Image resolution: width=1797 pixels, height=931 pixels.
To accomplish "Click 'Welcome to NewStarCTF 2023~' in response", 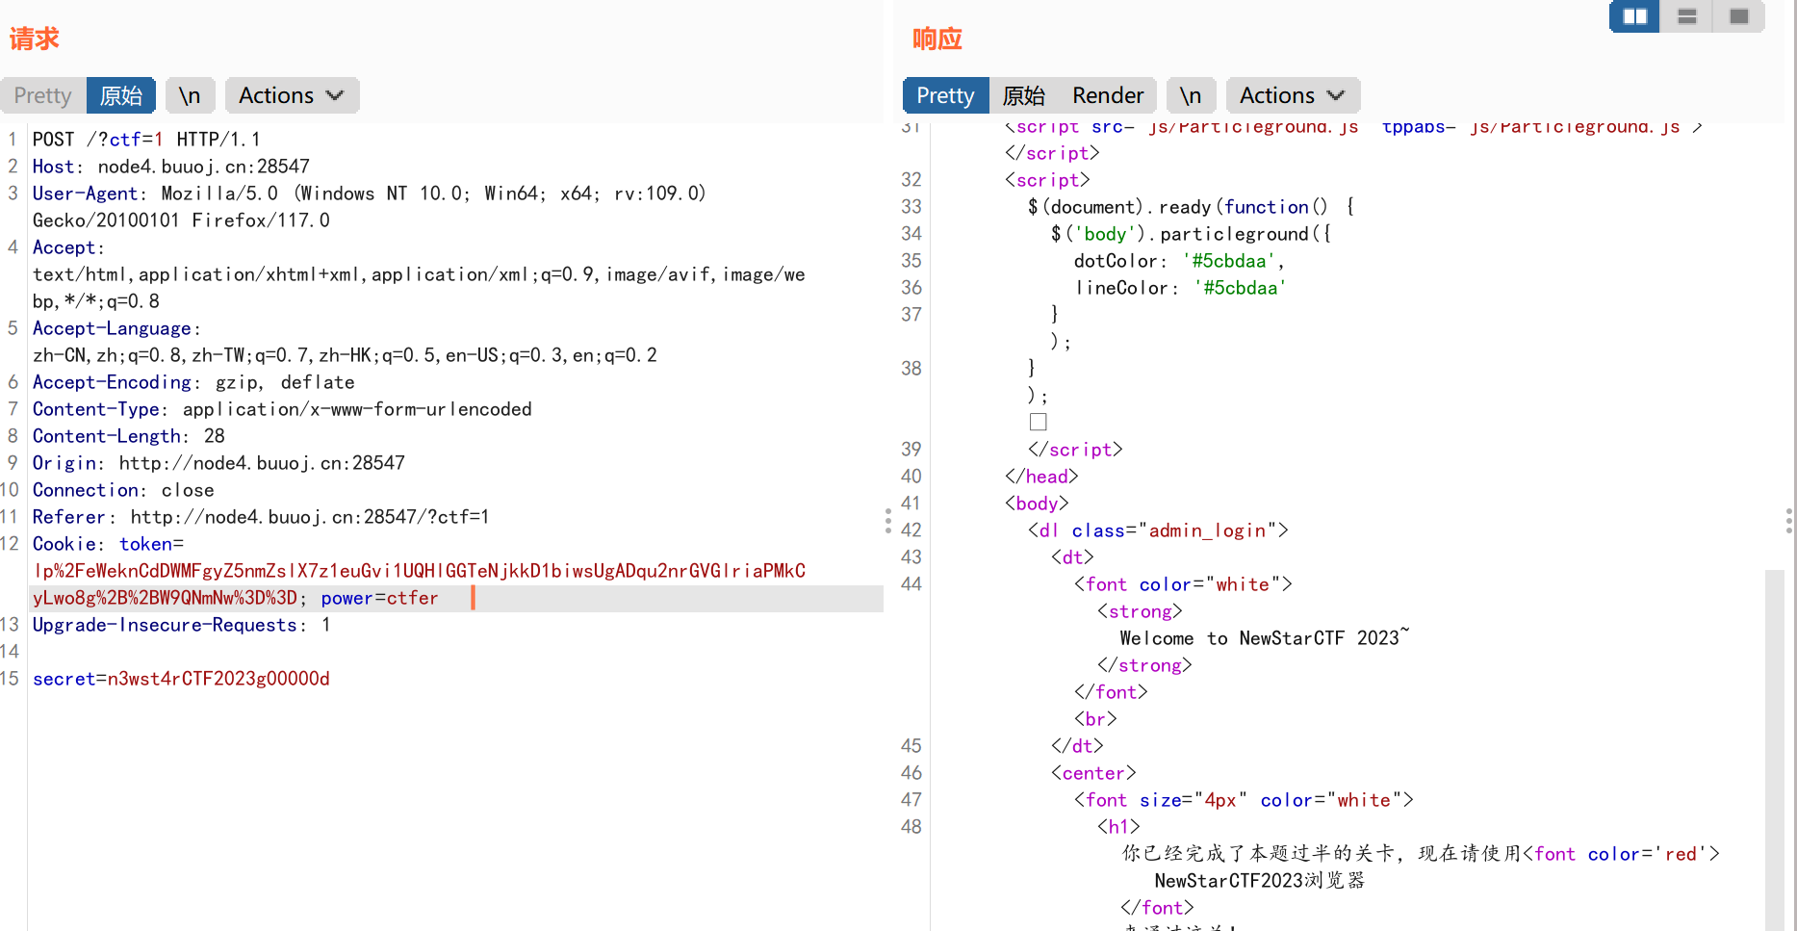I will pos(1264,638).
